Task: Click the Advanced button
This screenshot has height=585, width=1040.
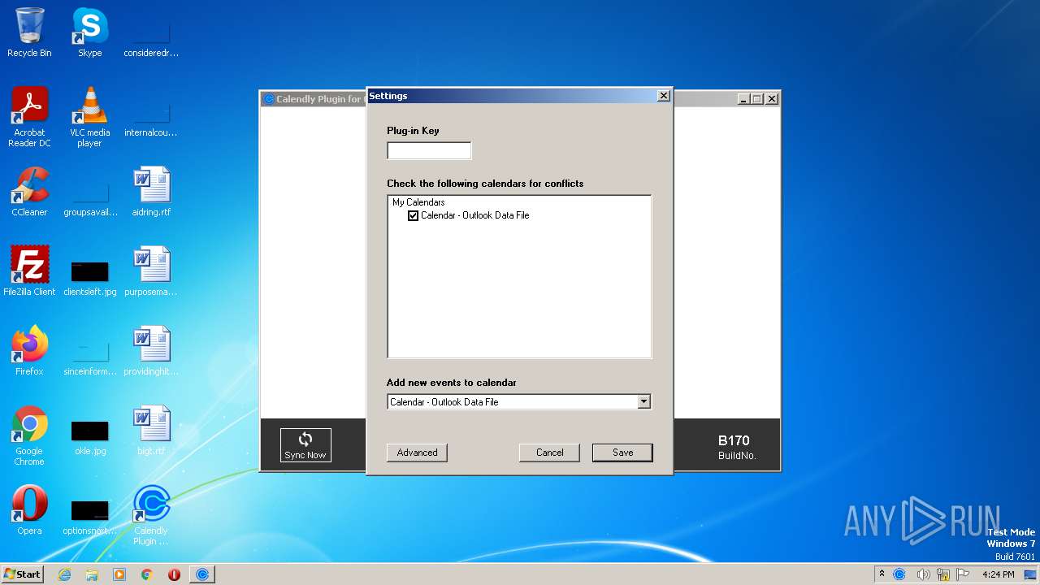Action: (417, 453)
